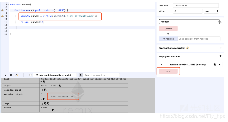The width and height of the screenshot is (228, 122).
Task: Click the Transactions recorded count badge
Action: click(187, 48)
